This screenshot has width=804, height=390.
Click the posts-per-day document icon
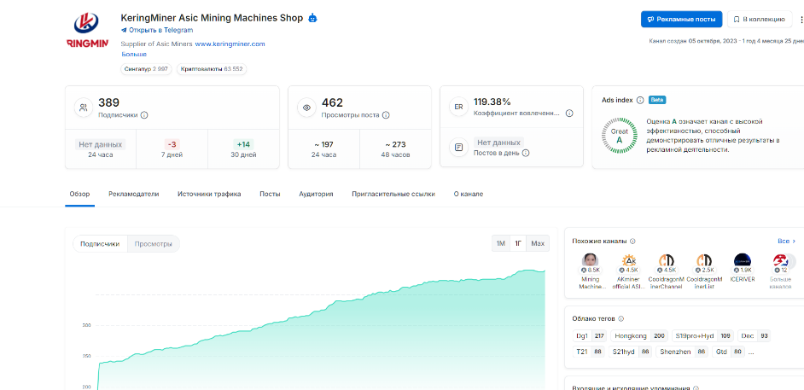point(458,147)
